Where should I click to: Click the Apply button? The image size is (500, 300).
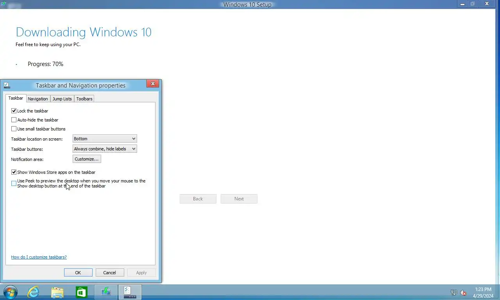pyautogui.click(x=141, y=273)
